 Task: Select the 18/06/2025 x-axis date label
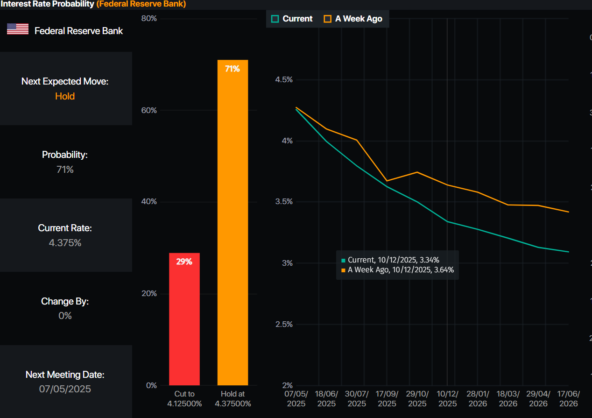pos(326,398)
